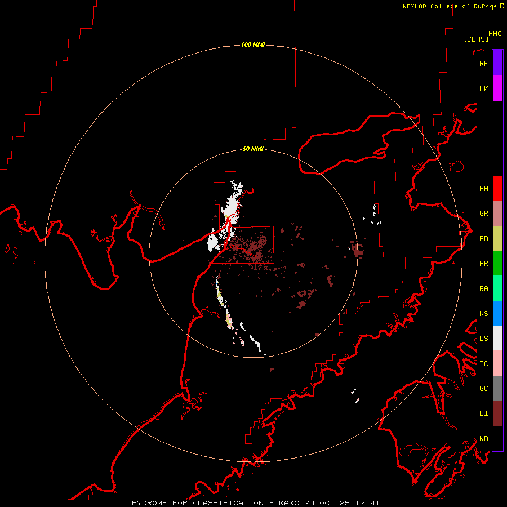Click the NEXLAB-College of DuPage credit text

(450, 6)
